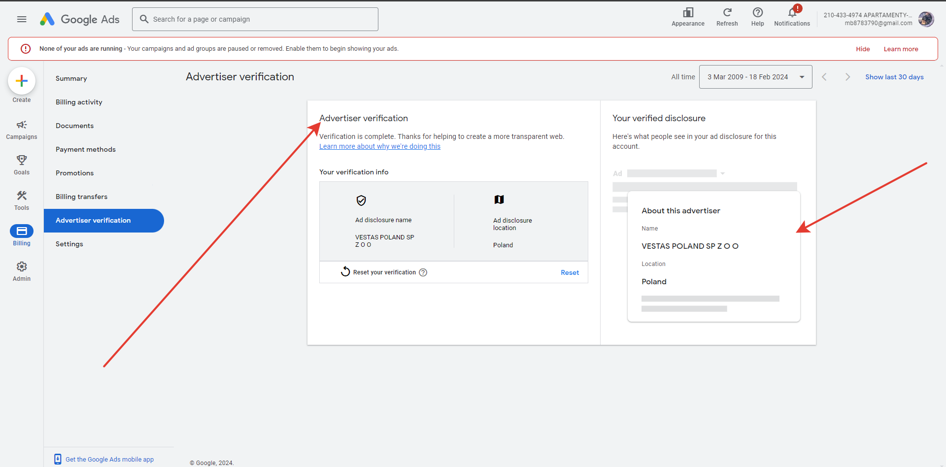Open the Summary billing page
The height and width of the screenshot is (467, 946).
(x=71, y=78)
